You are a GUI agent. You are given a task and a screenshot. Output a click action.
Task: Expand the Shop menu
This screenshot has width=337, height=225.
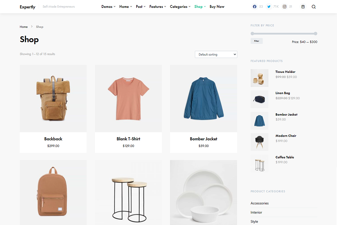click(200, 6)
